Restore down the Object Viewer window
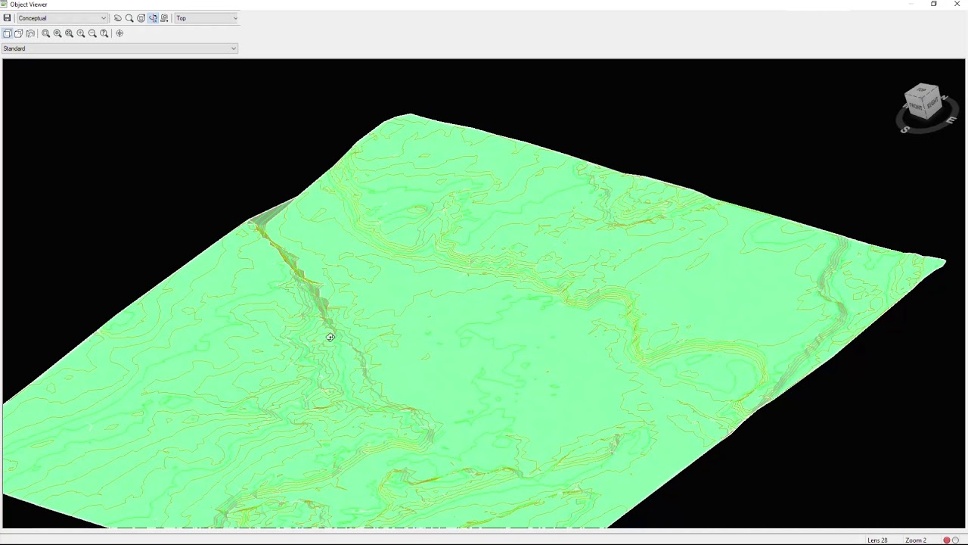Image resolution: width=968 pixels, height=545 pixels. coord(934,5)
